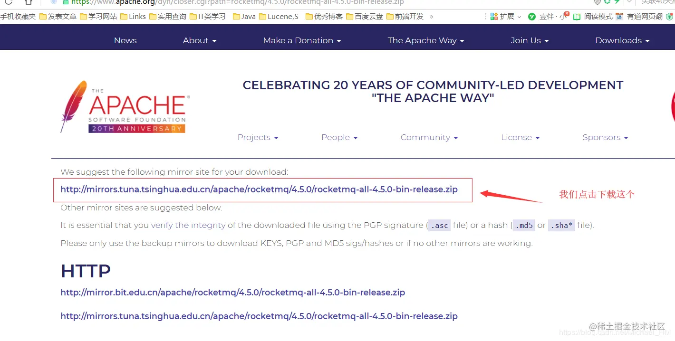Switch on 阅读模式 reading mode
Screen dimensions: 675x341
(x=593, y=16)
